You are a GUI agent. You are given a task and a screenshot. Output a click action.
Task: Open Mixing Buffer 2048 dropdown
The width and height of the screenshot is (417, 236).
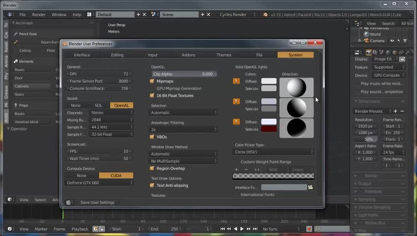point(111,120)
